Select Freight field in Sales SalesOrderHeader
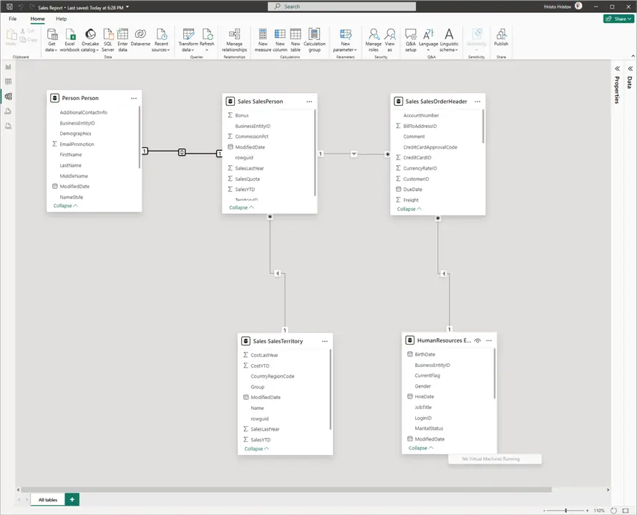The image size is (637, 515). point(411,200)
